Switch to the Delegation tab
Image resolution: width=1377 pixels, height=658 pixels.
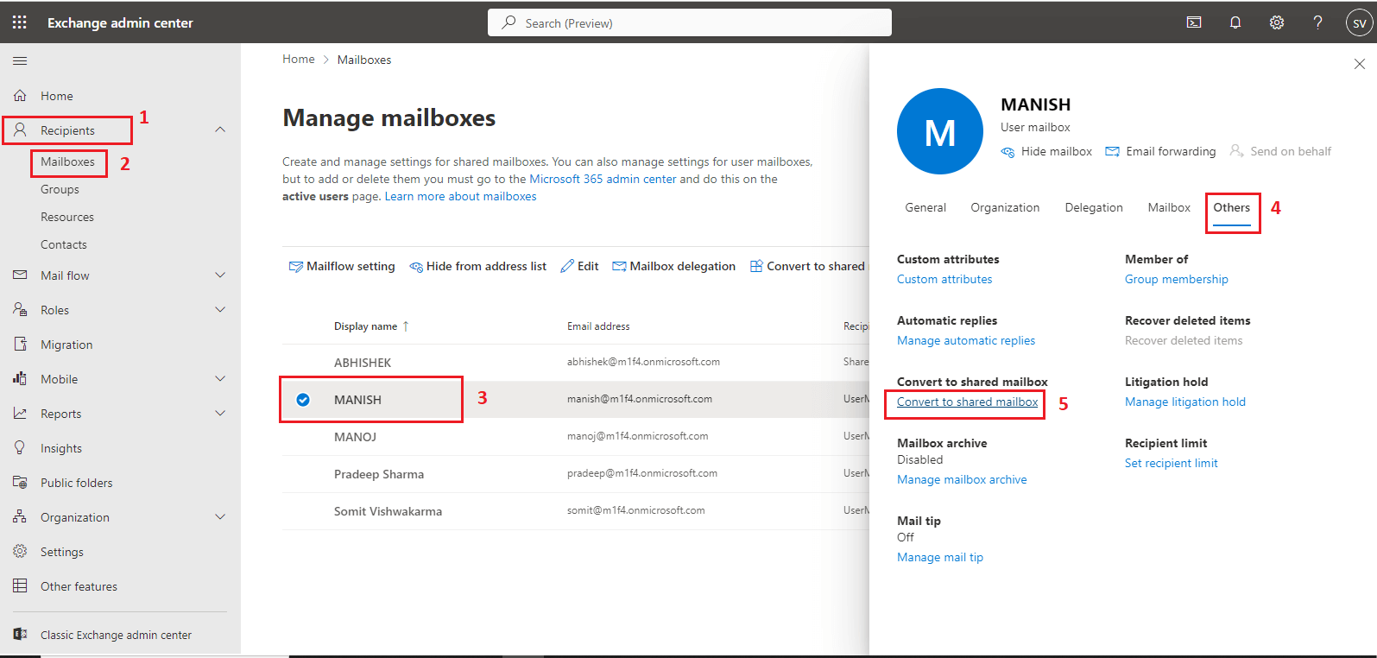(1094, 207)
